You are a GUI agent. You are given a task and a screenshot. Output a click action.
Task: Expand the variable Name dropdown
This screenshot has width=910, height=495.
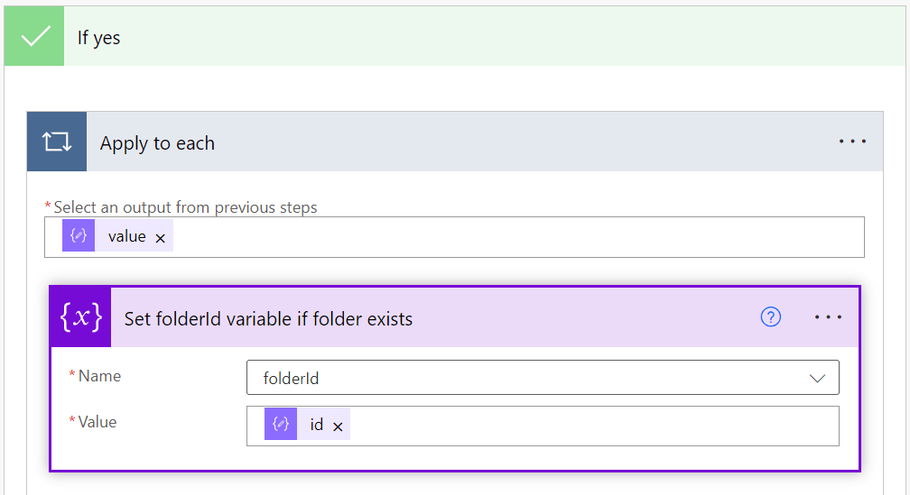817,379
